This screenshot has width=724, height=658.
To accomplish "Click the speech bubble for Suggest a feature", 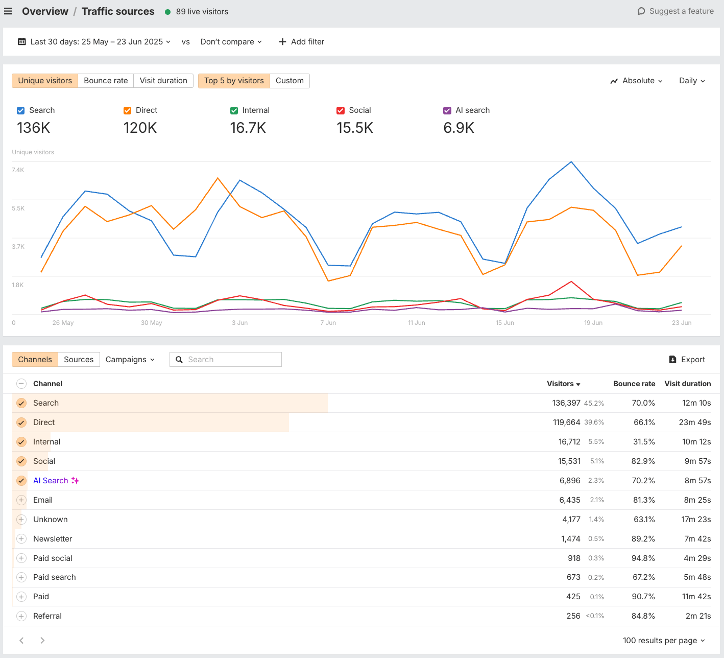I will tap(641, 11).
